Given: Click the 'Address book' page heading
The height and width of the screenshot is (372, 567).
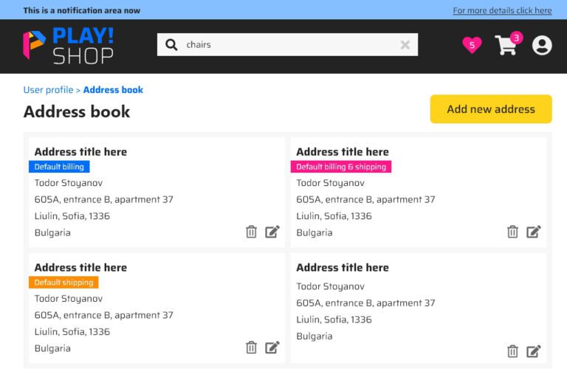Looking at the screenshot, I should 77,111.
